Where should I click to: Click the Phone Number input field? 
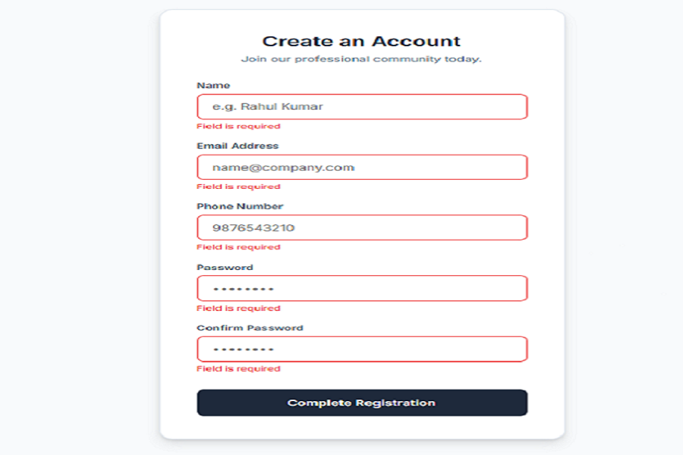point(362,227)
